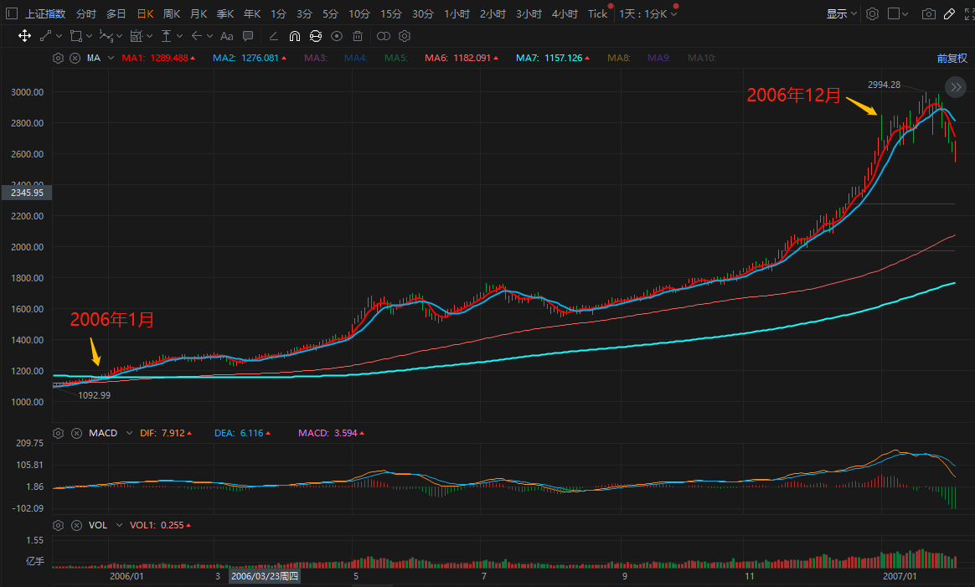Open the comment bubble annotation tool
This screenshot has width=975, height=587.
tap(248, 36)
